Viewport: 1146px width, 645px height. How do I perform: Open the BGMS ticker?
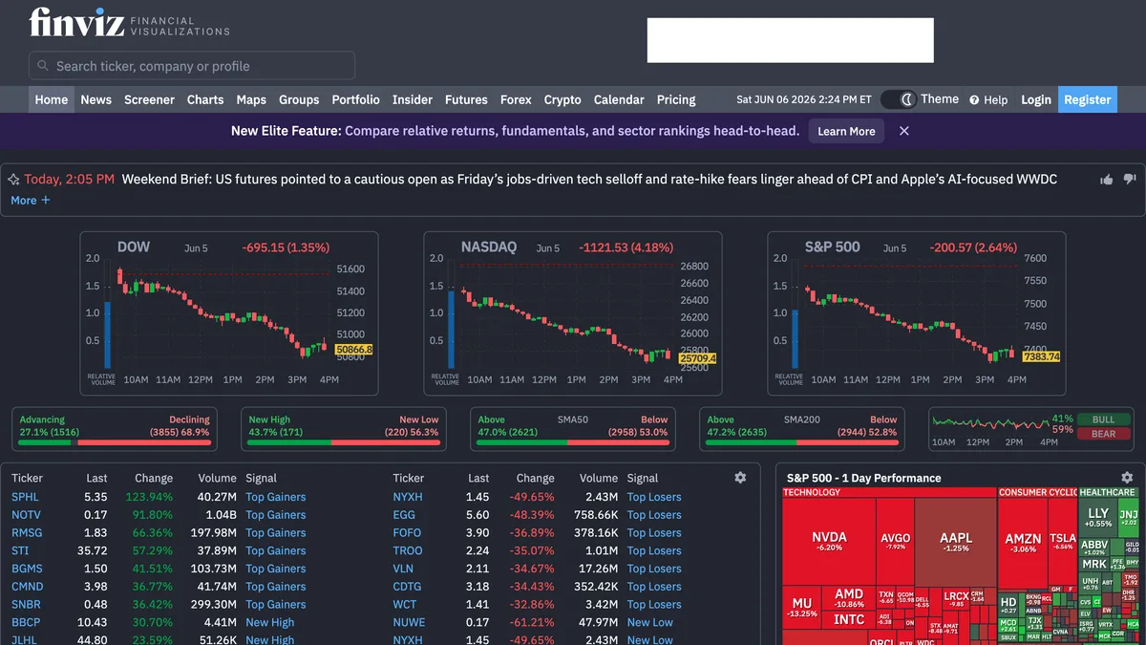[x=27, y=569]
